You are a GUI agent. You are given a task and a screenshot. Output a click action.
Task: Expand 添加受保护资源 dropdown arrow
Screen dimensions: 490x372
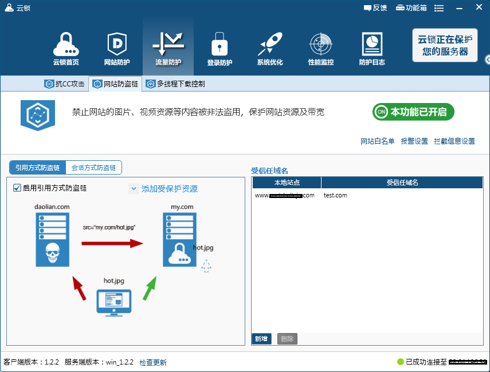pyautogui.click(x=134, y=188)
